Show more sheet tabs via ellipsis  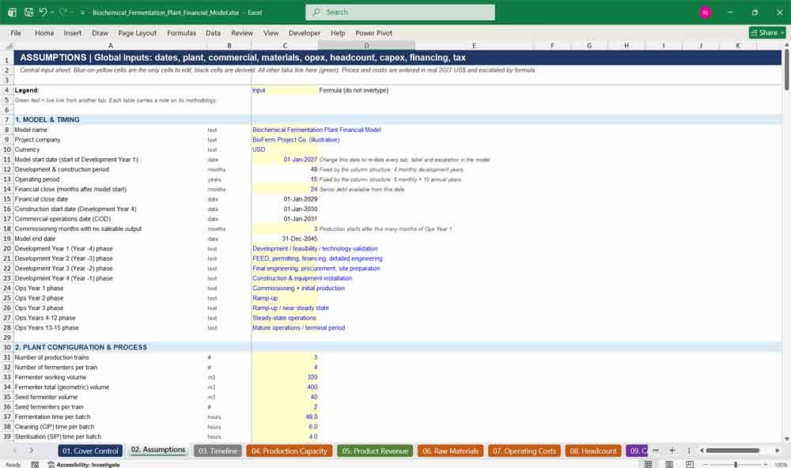point(655,451)
